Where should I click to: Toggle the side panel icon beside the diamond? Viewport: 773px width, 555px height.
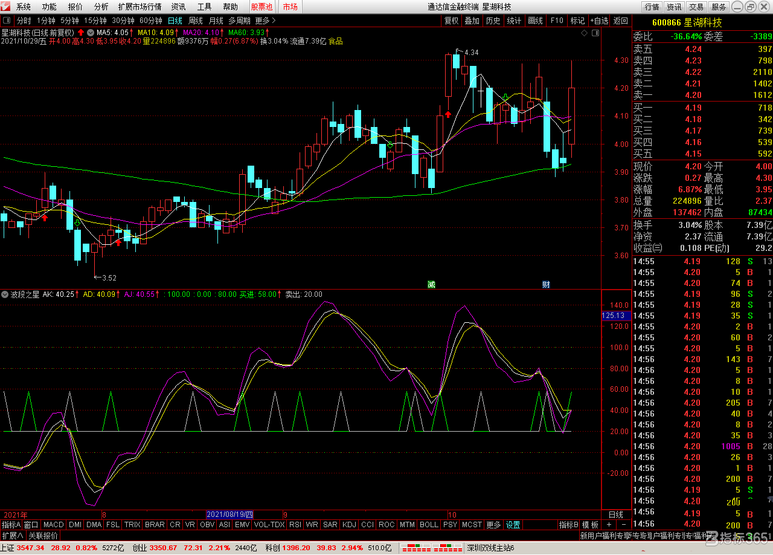pyautogui.click(x=595, y=33)
